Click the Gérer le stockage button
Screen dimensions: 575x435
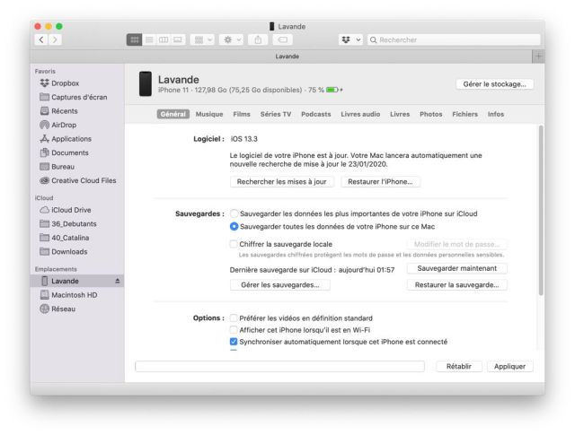(x=494, y=83)
